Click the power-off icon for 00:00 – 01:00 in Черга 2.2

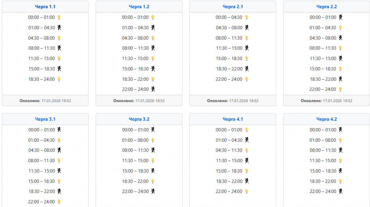point(340,17)
